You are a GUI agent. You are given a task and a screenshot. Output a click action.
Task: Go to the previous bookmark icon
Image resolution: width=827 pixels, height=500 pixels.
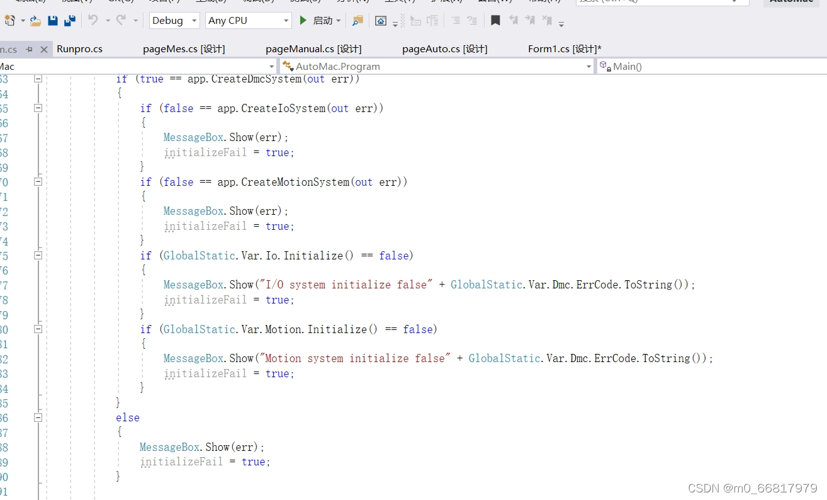coord(514,21)
